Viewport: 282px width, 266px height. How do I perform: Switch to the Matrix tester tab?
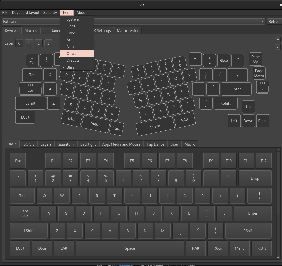click(x=128, y=30)
